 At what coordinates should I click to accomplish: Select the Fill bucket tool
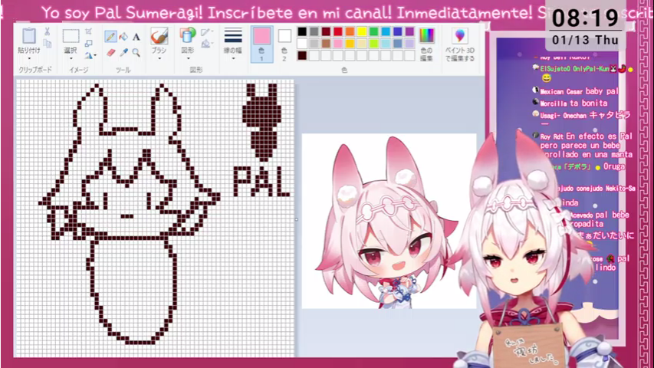123,37
